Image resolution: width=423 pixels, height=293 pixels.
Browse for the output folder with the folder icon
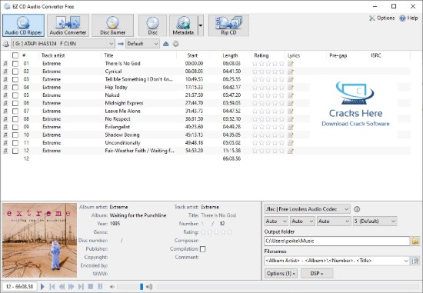(x=415, y=241)
